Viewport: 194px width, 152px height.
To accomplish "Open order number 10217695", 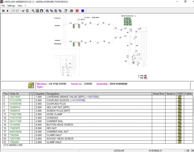I will click(x=15, y=97).
